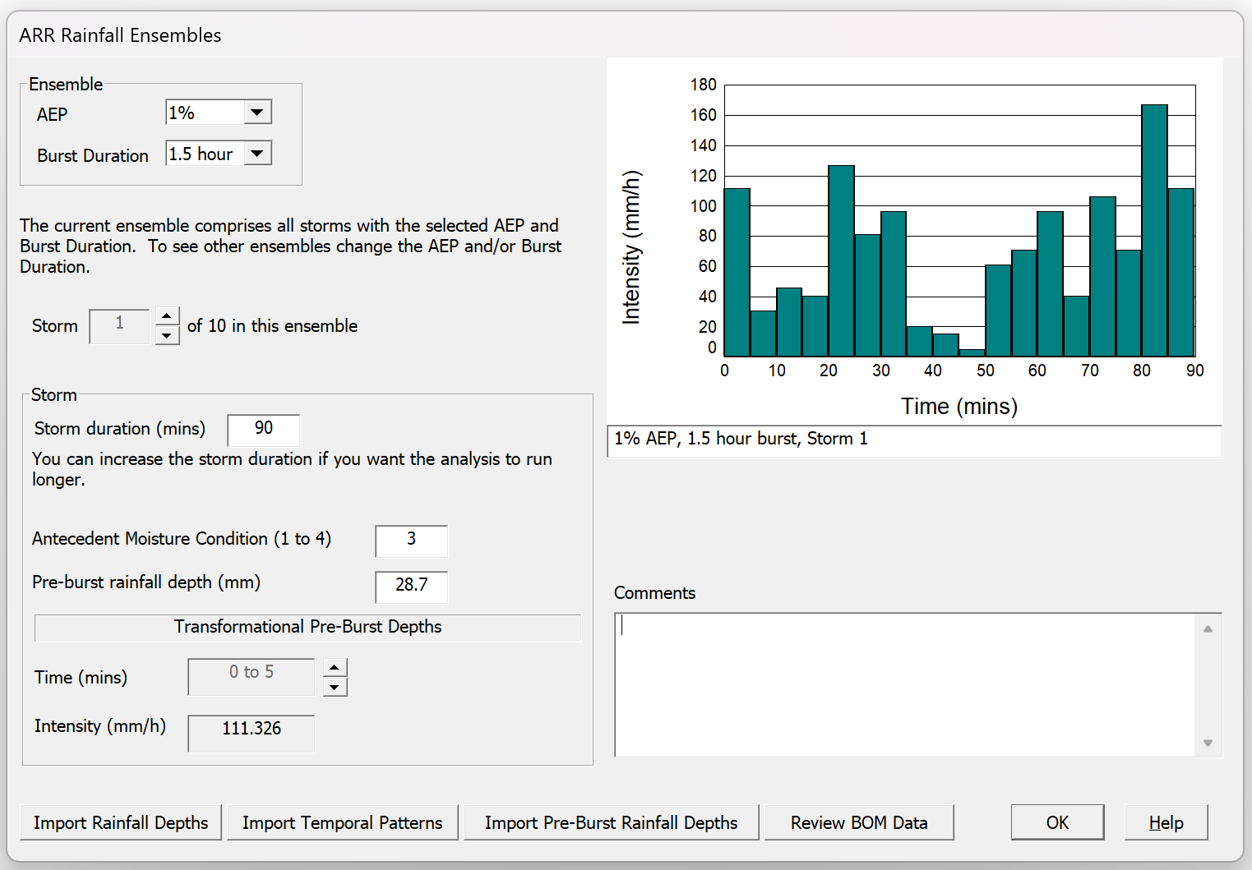Click the 'Intensity (mm/h)' chart axis title
1252x870 pixels.
631,247
